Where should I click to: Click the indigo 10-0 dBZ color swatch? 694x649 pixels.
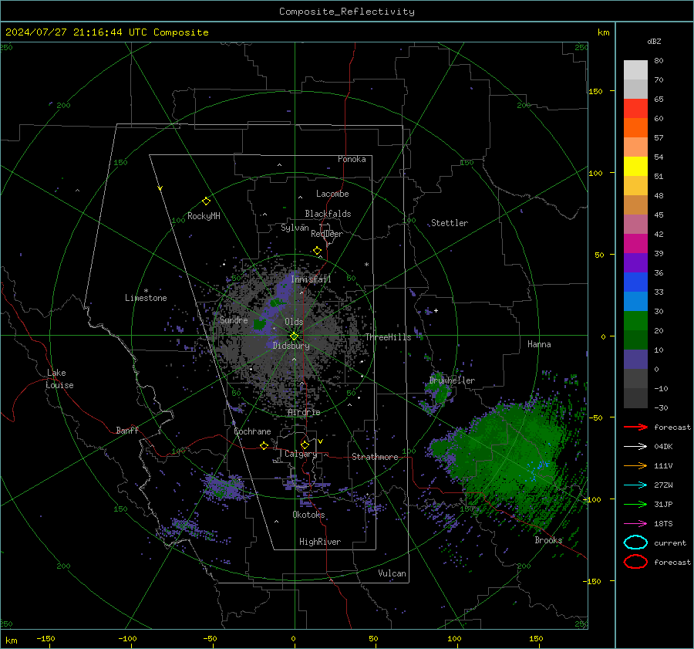tap(635, 360)
